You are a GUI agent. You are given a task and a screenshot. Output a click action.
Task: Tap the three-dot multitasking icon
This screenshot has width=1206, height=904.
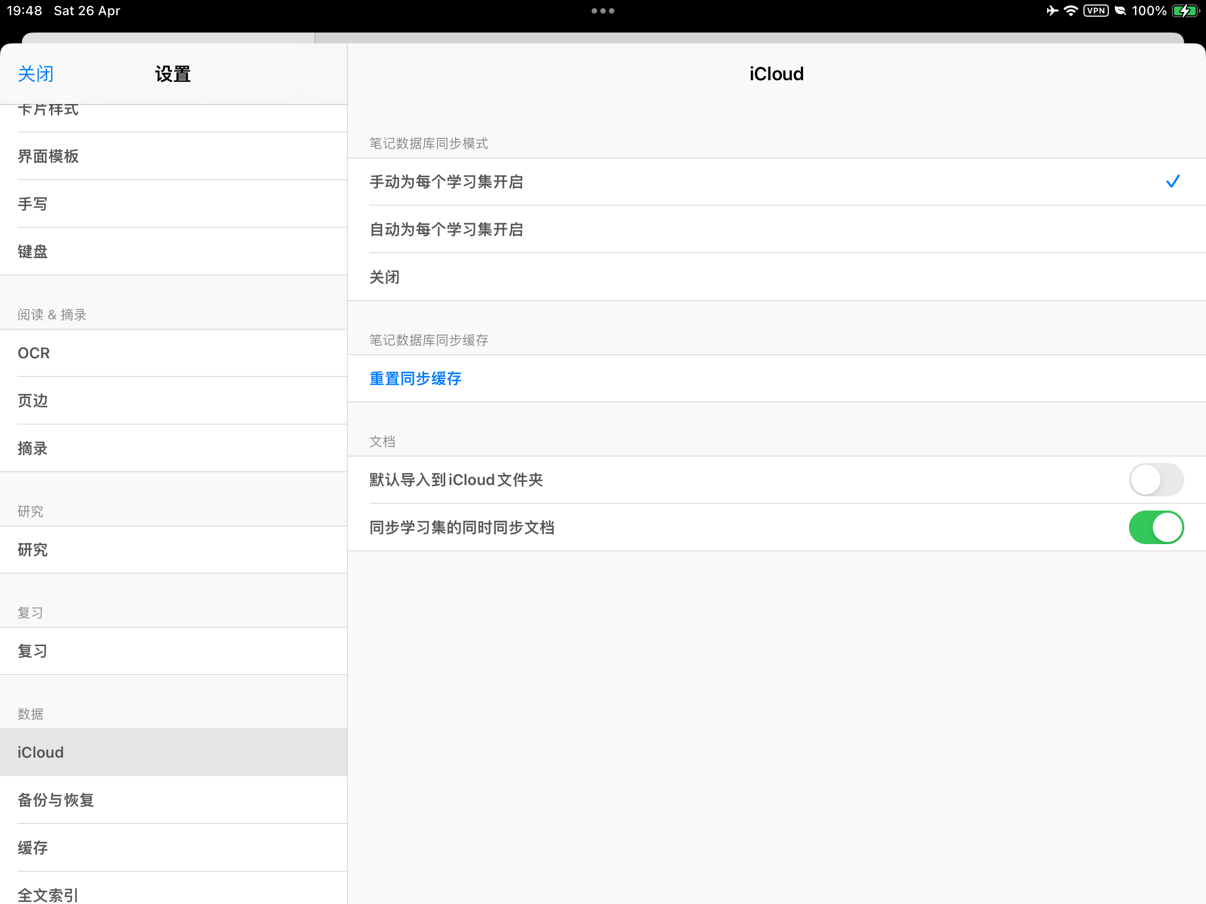(x=603, y=11)
